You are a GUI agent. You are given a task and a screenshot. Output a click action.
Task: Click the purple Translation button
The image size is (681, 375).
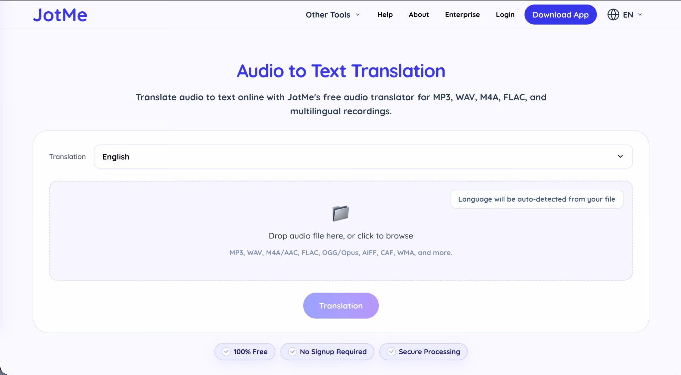pos(341,306)
